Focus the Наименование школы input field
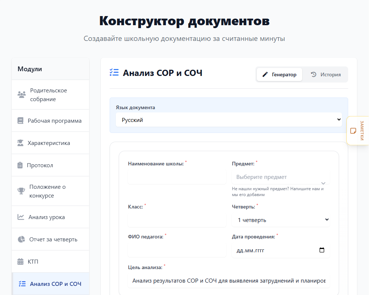This screenshot has width=369, height=295. (177, 177)
